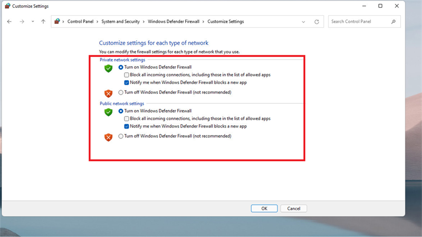Open Windows Defender Firewall breadcrumb

[174, 22]
